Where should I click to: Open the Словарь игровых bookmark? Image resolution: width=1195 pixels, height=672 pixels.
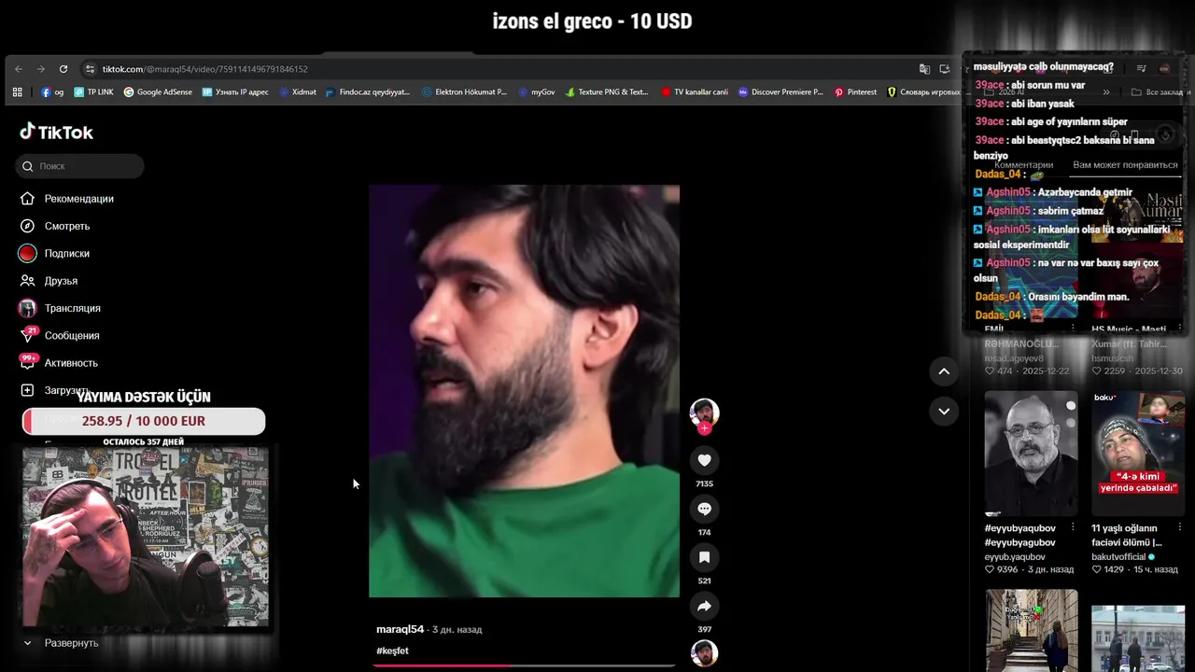[x=923, y=92]
